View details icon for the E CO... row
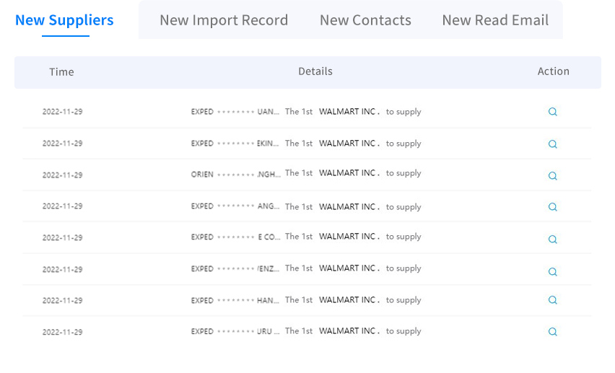 [x=553, y=240]
